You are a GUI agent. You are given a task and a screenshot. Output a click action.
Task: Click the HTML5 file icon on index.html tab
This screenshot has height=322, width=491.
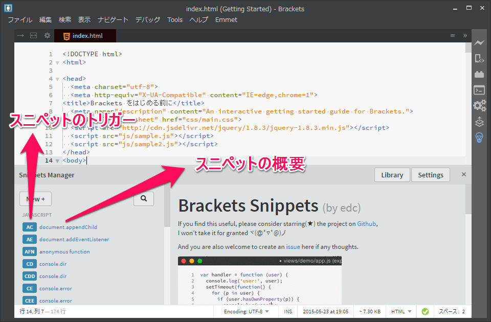[x=66, y=36]
